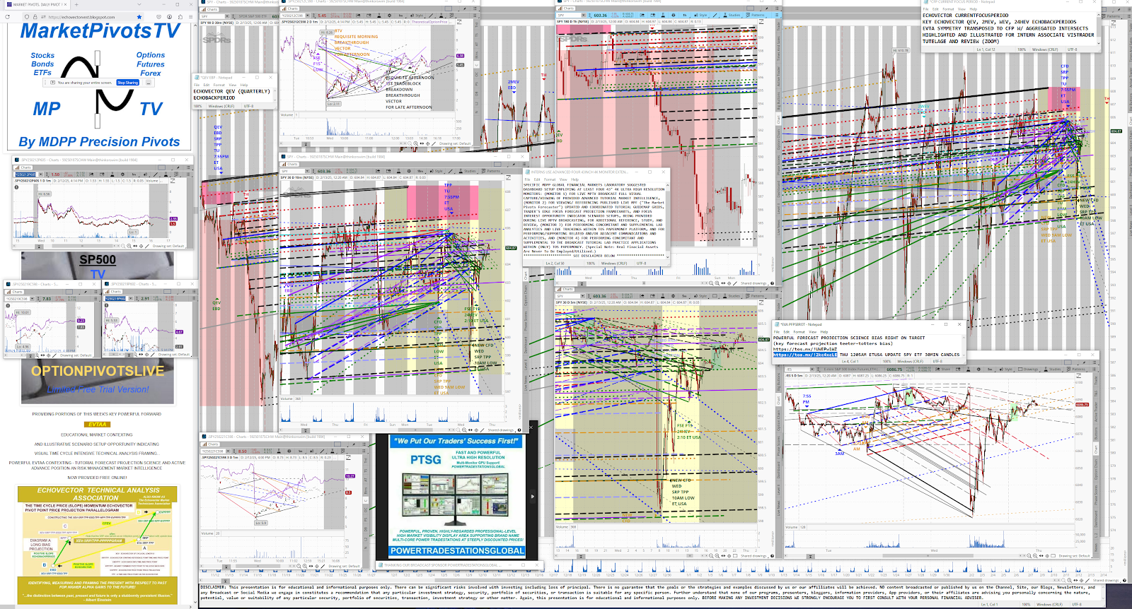
Task: Click Windows (CRLF) in QEV EBP Notepad status bar
Action: (x=221, y=106)
